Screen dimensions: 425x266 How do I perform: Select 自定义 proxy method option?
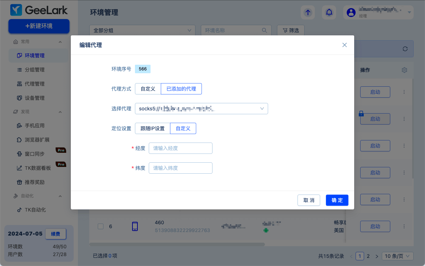(148, 89)
